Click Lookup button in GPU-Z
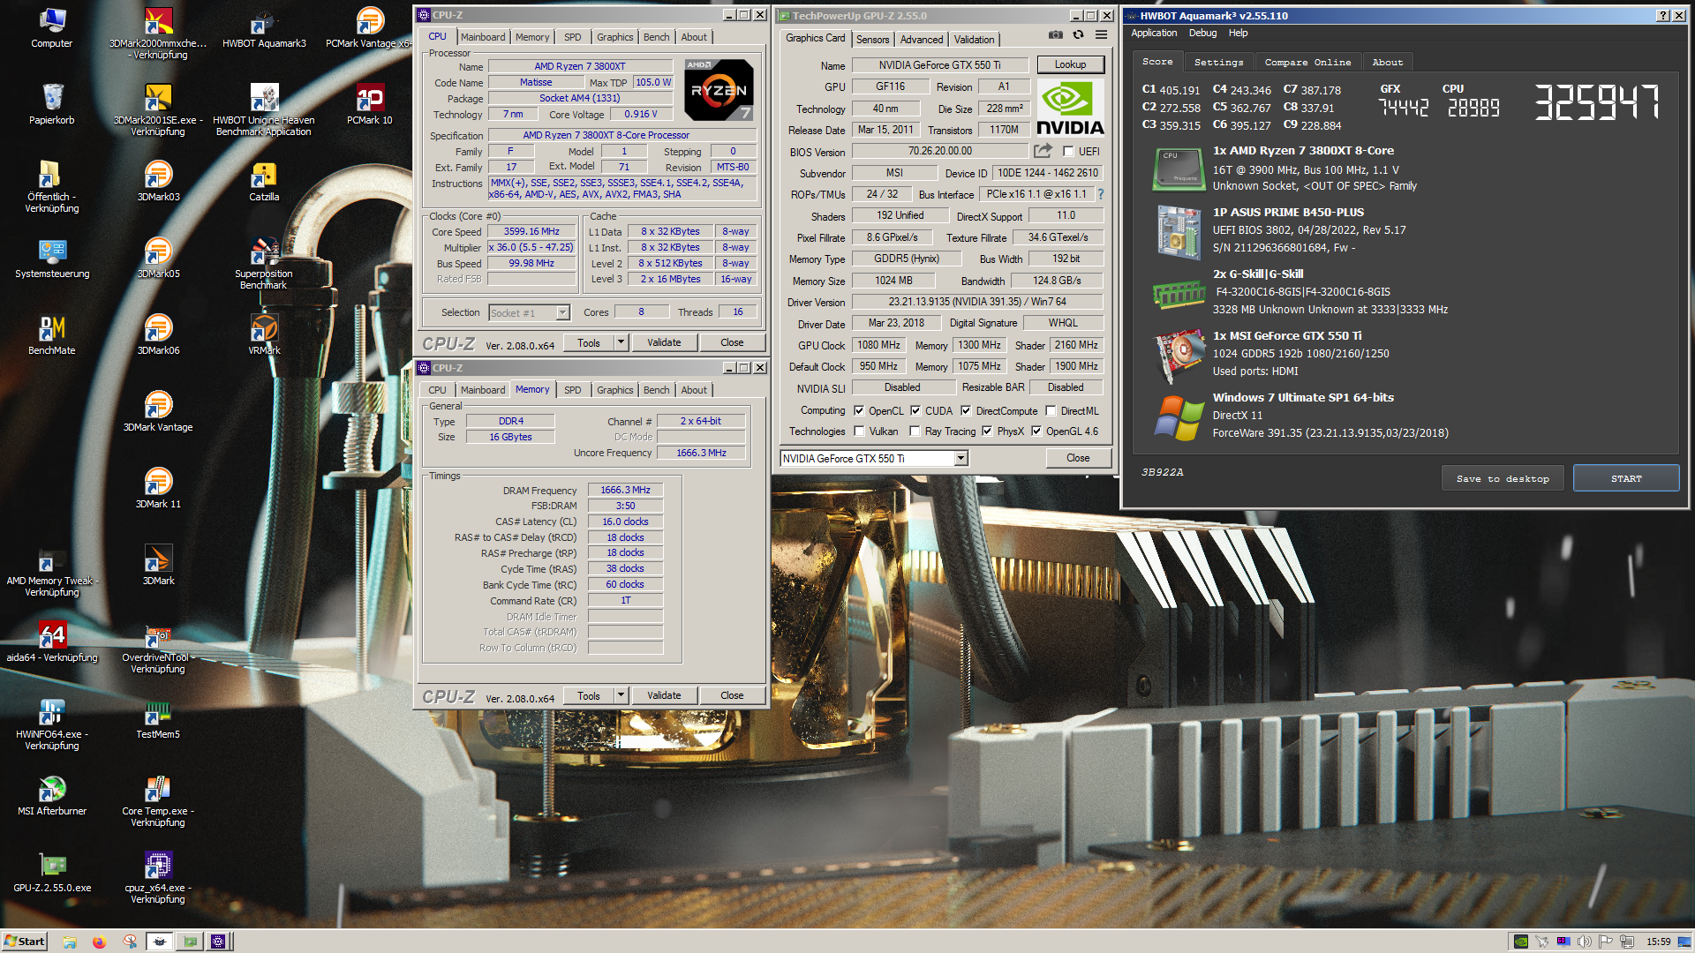This screenshot has width=1695, height=953. tap(1070, 64)
